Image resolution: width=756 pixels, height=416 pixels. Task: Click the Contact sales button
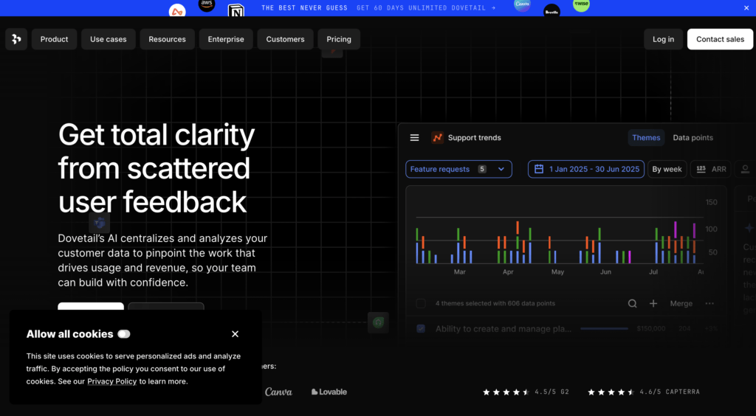[x=720, y=39]
